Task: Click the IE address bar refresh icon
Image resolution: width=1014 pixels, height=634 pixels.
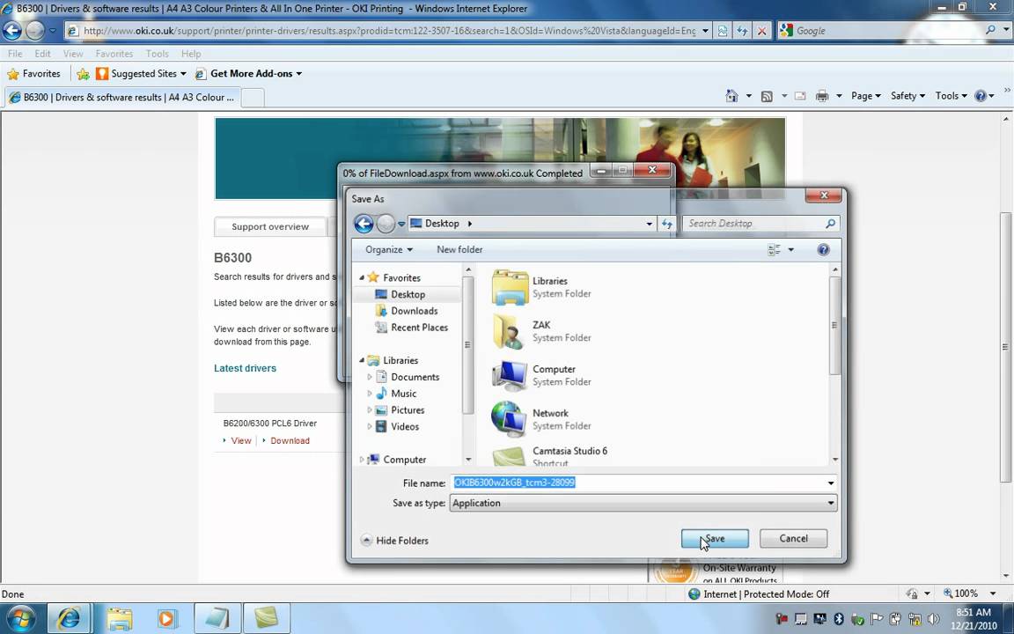Action: pos(742,31)
